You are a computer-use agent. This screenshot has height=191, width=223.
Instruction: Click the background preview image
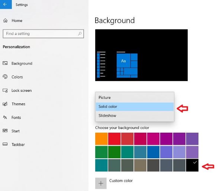coord(141,55)
